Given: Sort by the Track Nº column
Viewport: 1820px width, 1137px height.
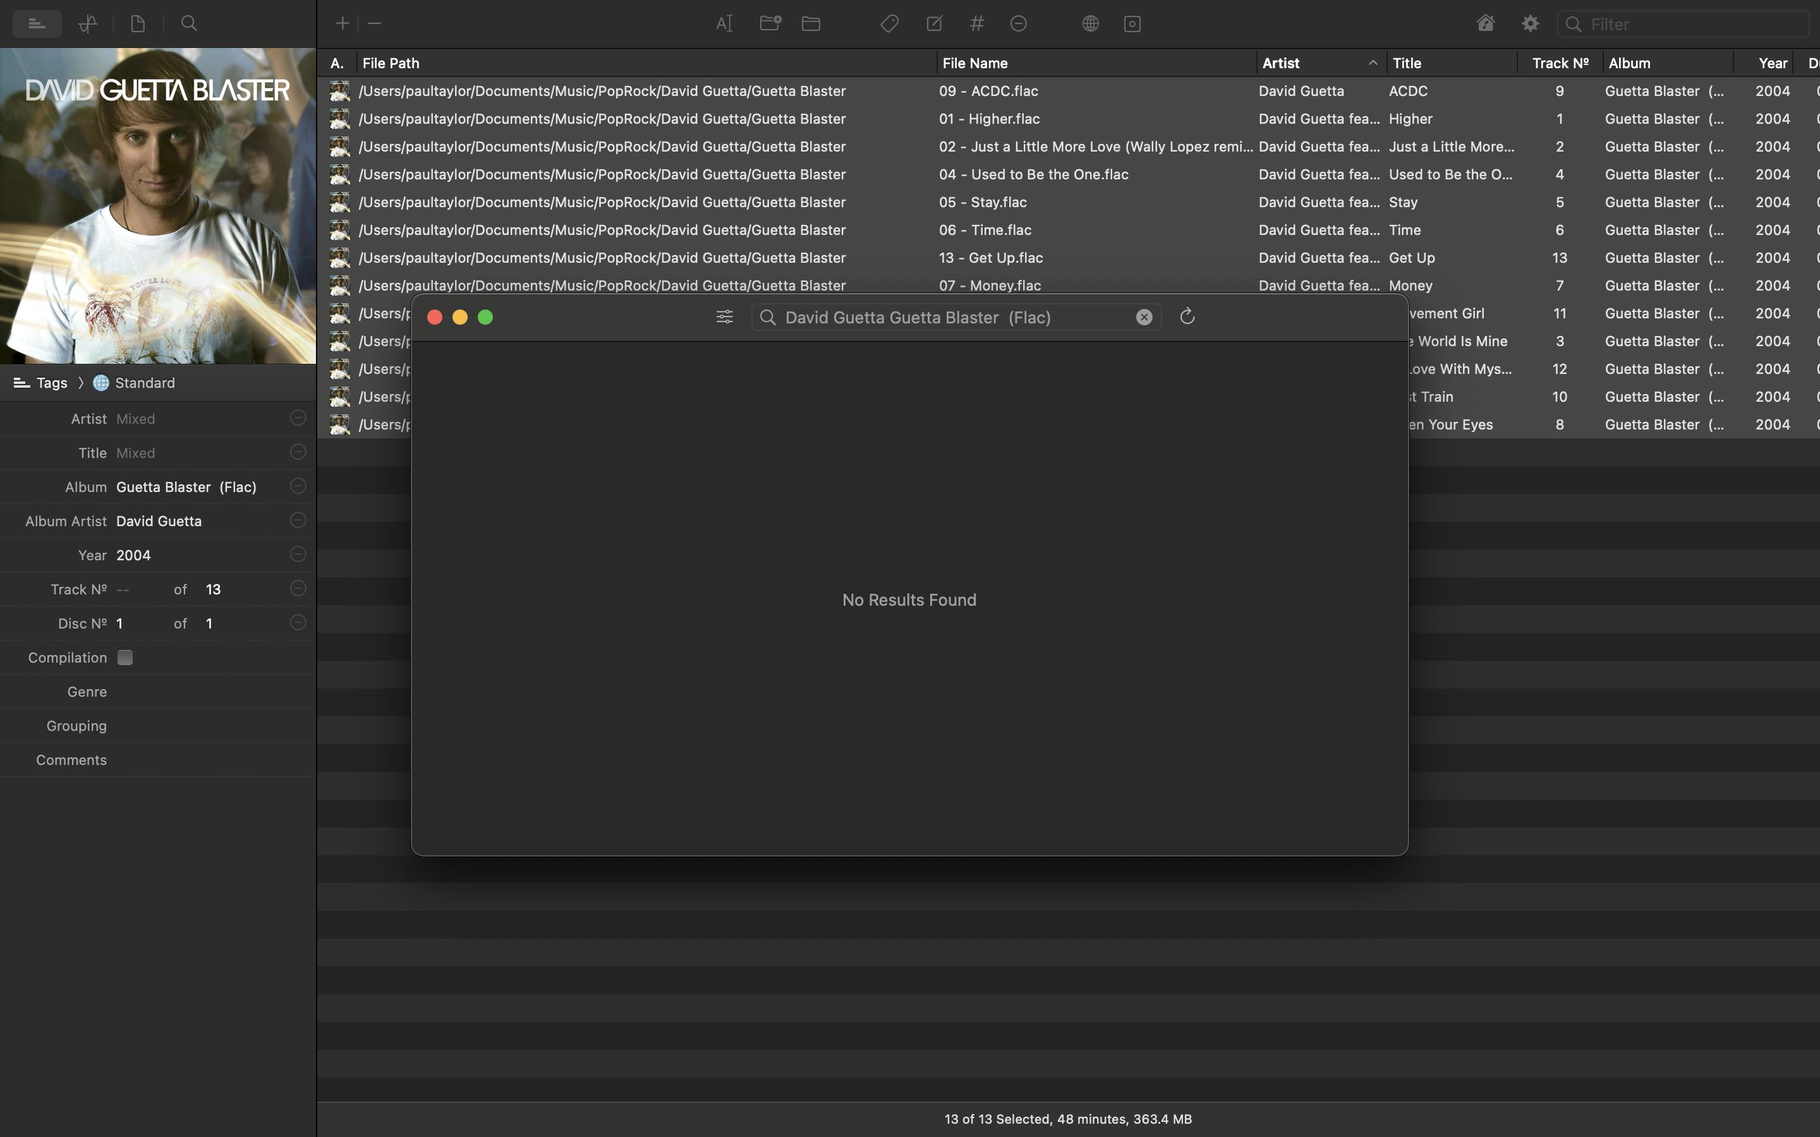Looking at the screenshot, I should coord(1560,63).
